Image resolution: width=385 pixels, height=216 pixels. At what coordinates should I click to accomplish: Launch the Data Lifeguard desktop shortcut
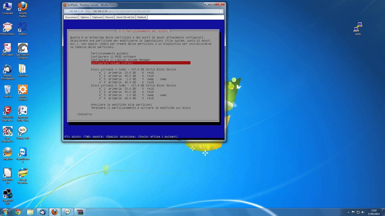pyautogui.click(x=8, y=134)
